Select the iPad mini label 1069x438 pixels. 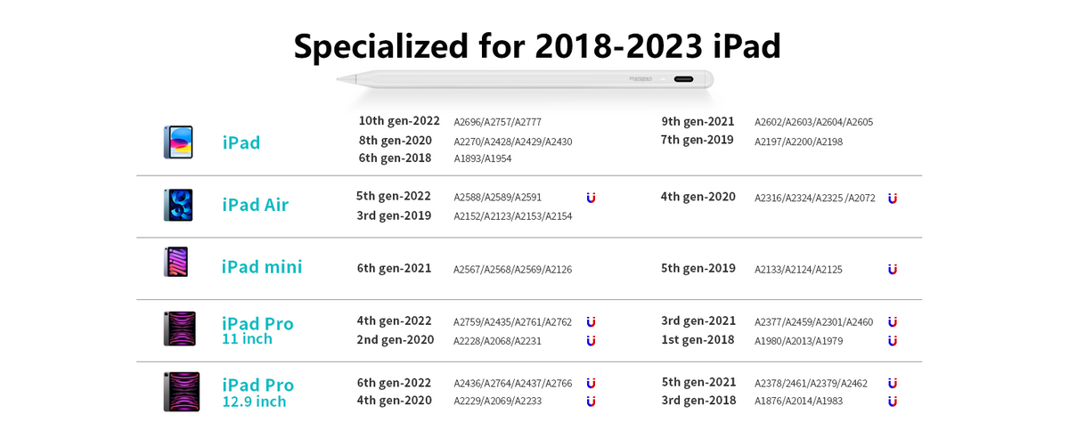point(262,267)
